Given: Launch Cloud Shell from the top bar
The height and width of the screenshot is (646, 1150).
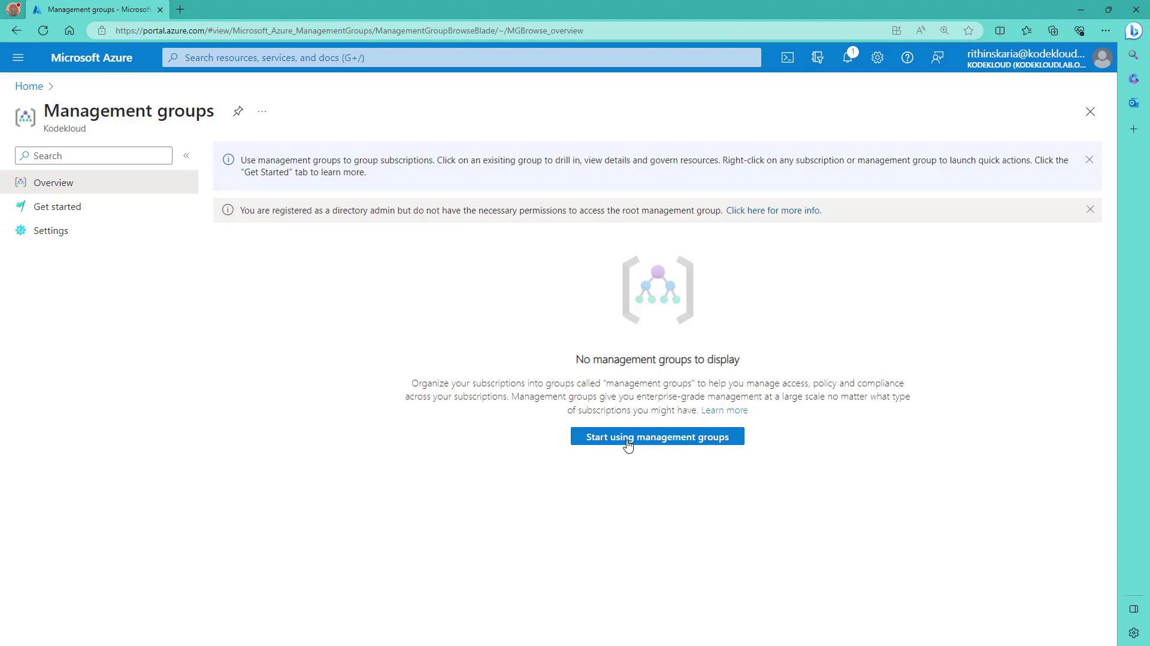Looking at the screenshot, I should point(788,57).
